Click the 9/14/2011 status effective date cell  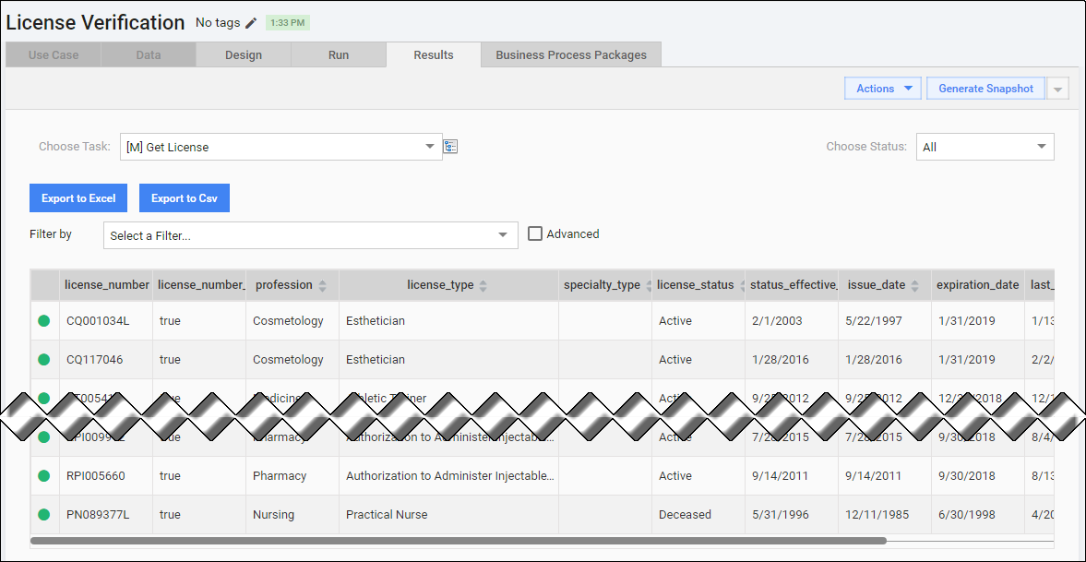click(x=791, y=476)
